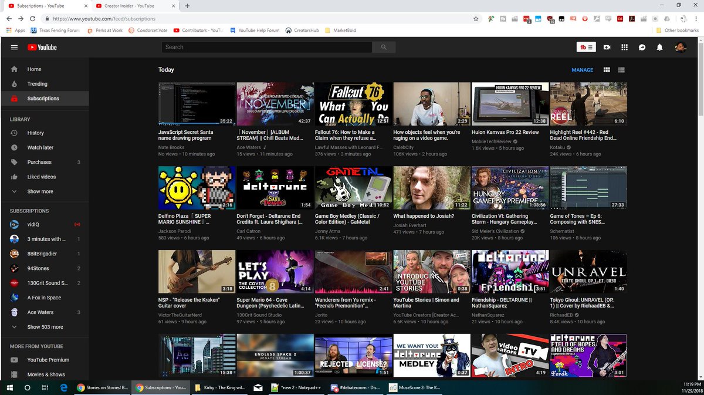Viewport: 704px width, 395px height.
Task: Click the search magnifier button
Action: 384,47
